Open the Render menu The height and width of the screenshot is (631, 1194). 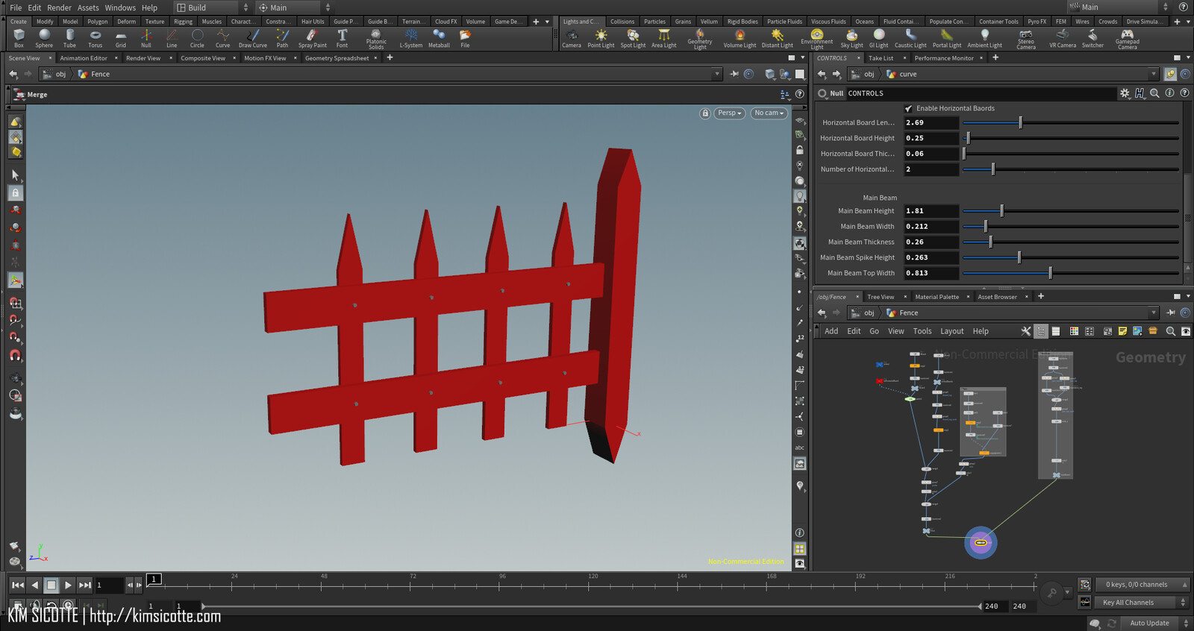[59, 7]
